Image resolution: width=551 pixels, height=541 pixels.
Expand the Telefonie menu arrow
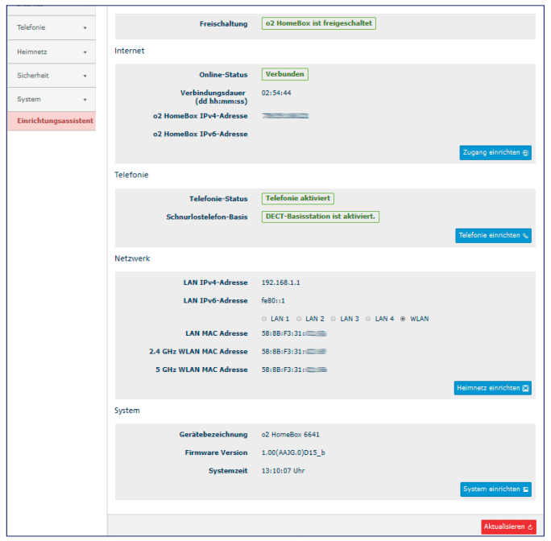(x=85, y=28)
